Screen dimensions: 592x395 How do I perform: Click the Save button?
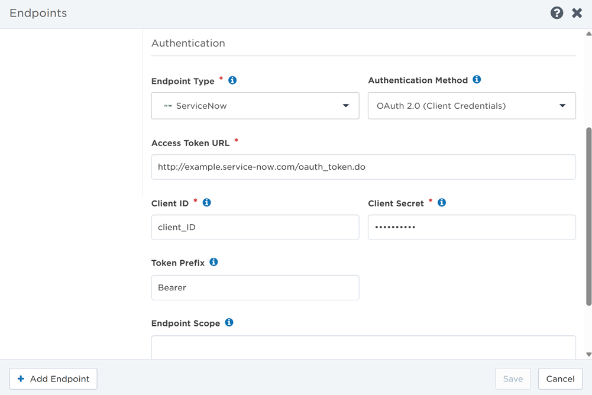click(513, 379)
